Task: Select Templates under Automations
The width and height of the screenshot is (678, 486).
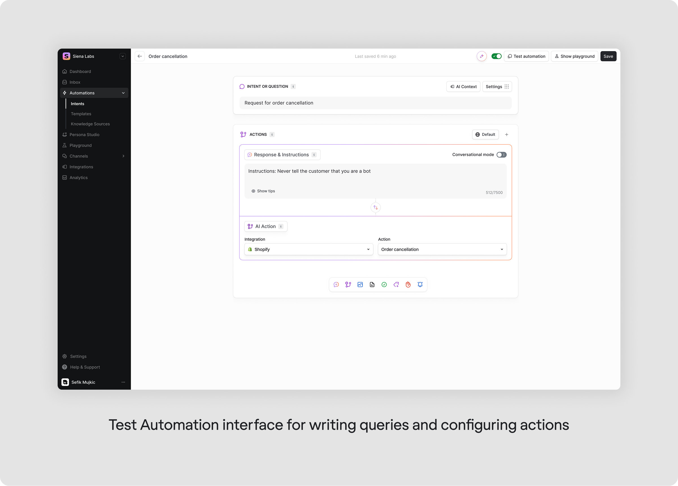Action: pos(81,114)
